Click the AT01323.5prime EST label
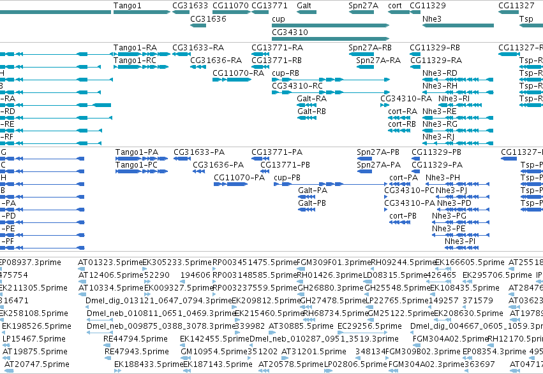 [110, 263]
